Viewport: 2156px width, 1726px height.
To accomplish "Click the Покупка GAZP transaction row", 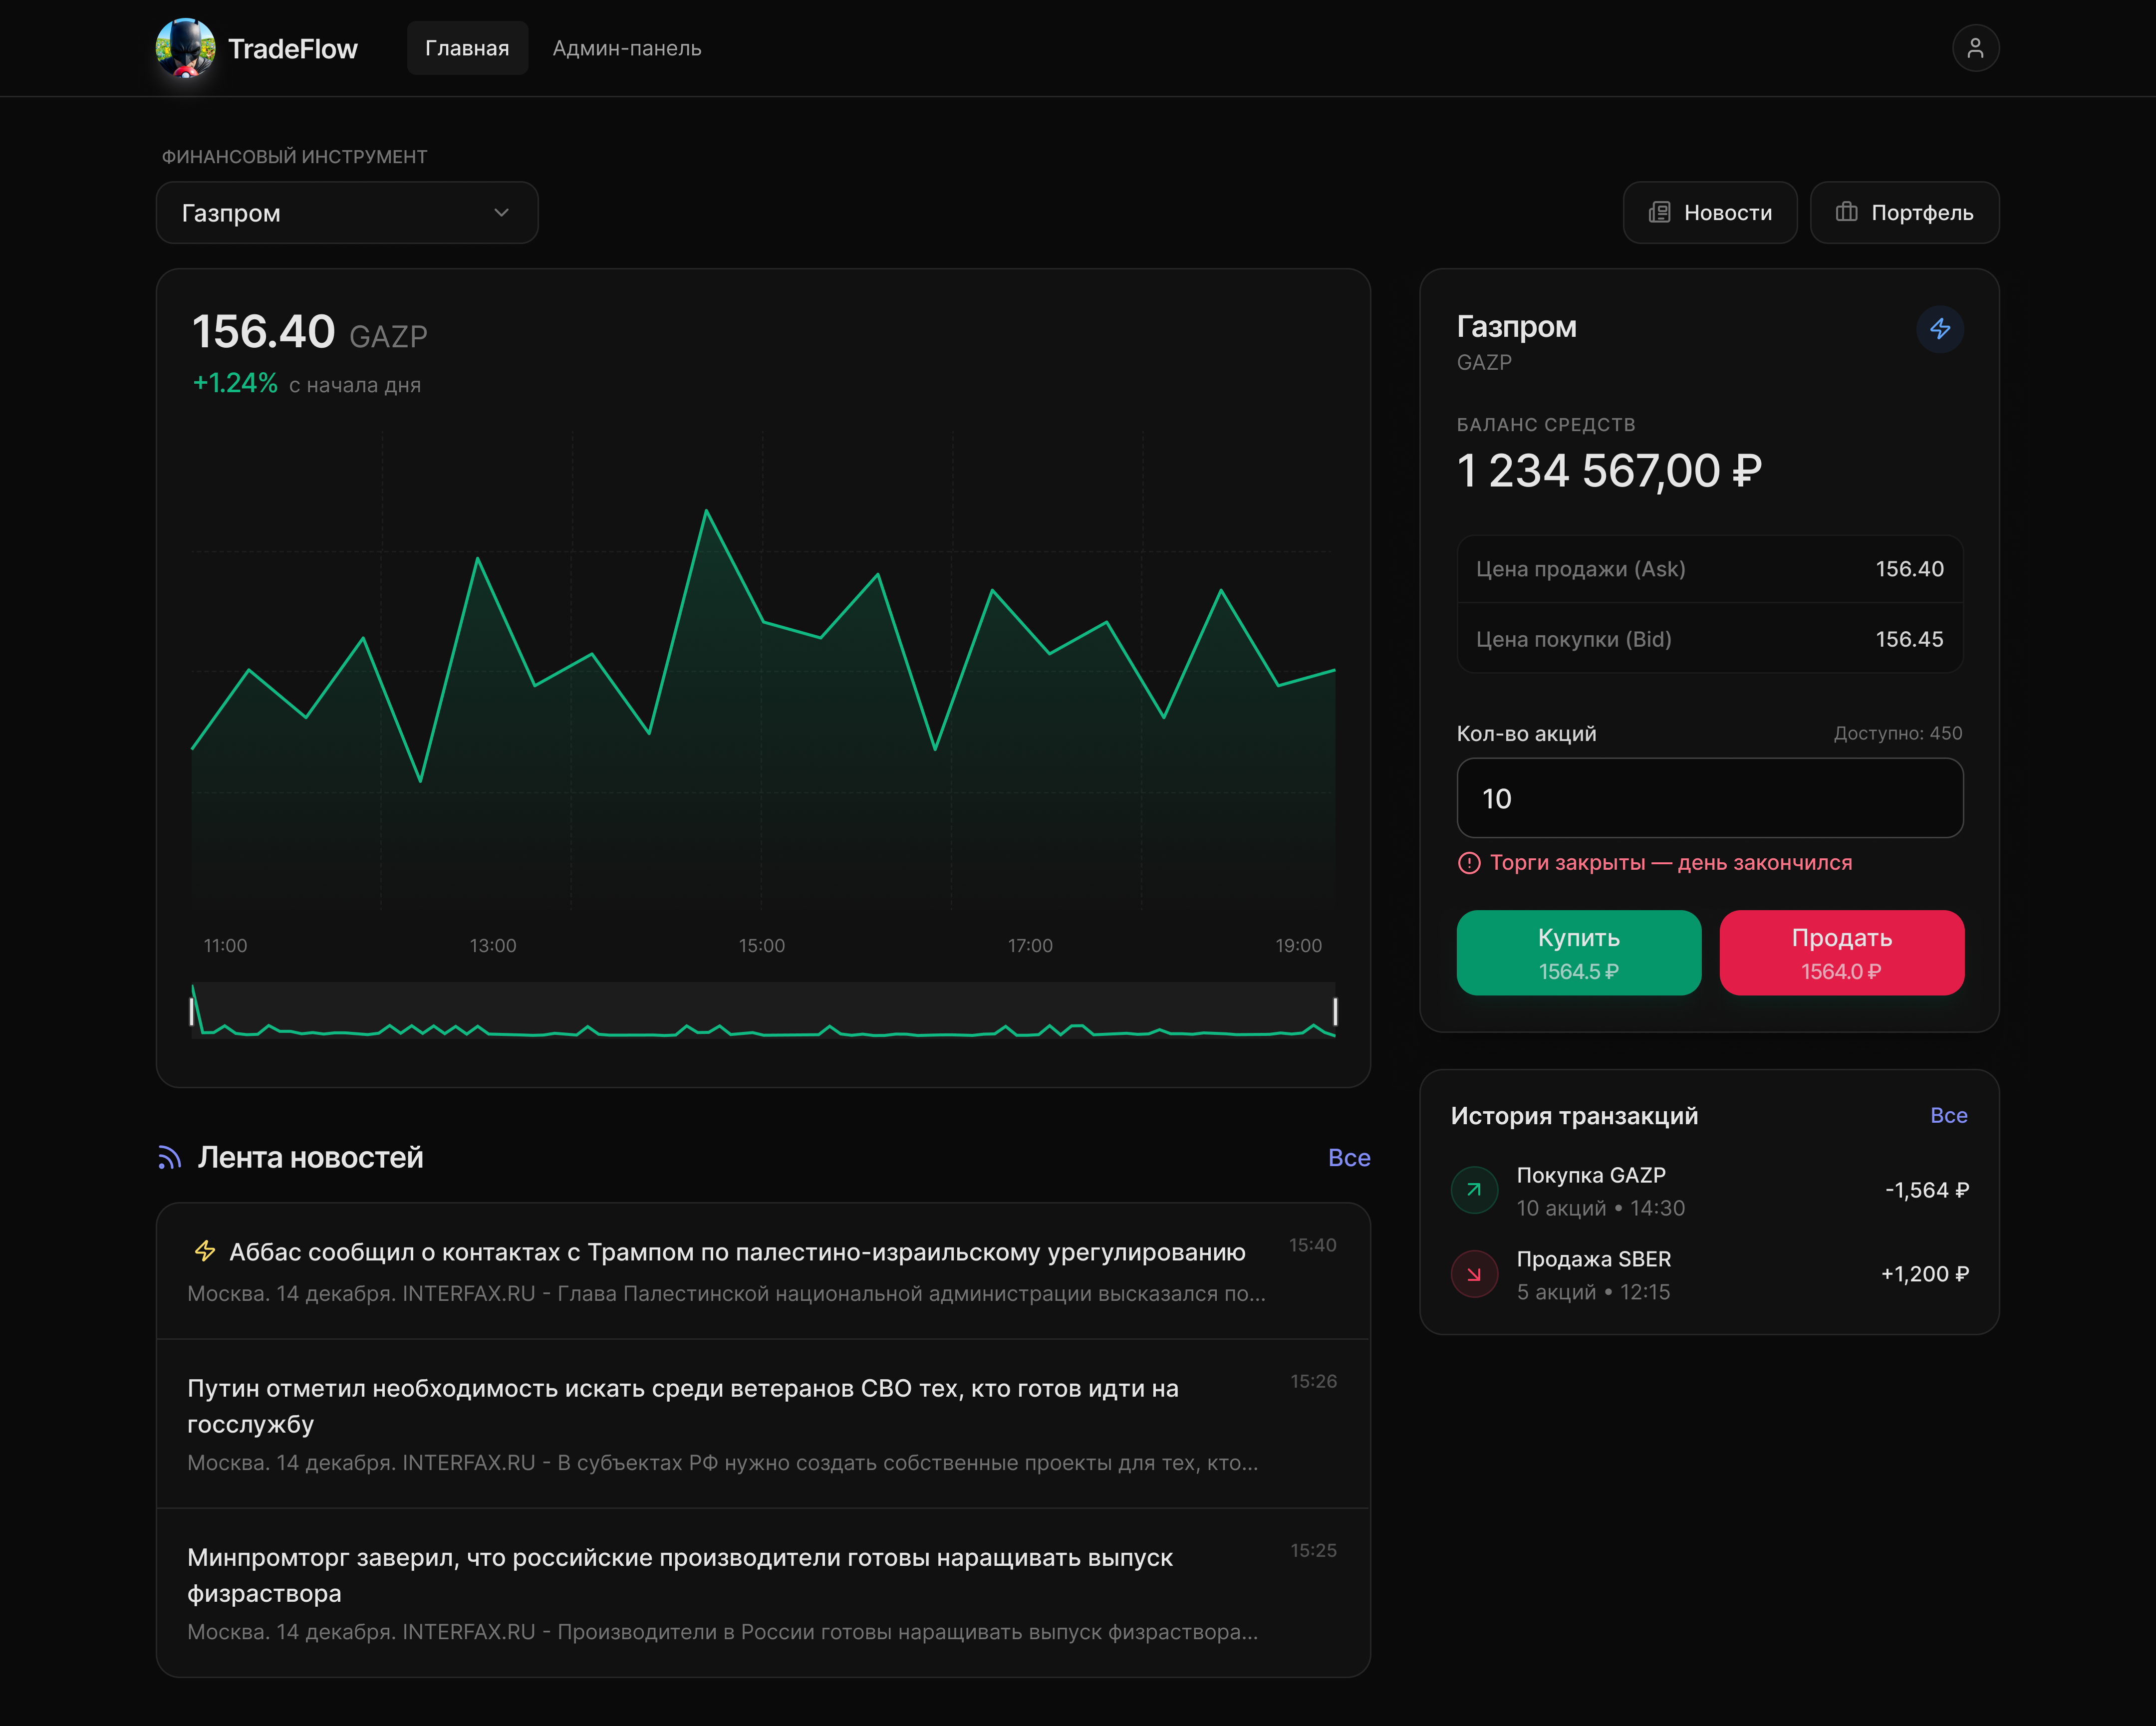I will click(x=1710, y=1190).
